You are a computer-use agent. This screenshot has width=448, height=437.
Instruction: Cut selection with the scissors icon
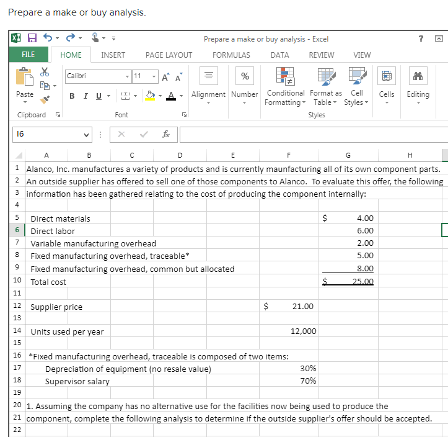point(45,72)
